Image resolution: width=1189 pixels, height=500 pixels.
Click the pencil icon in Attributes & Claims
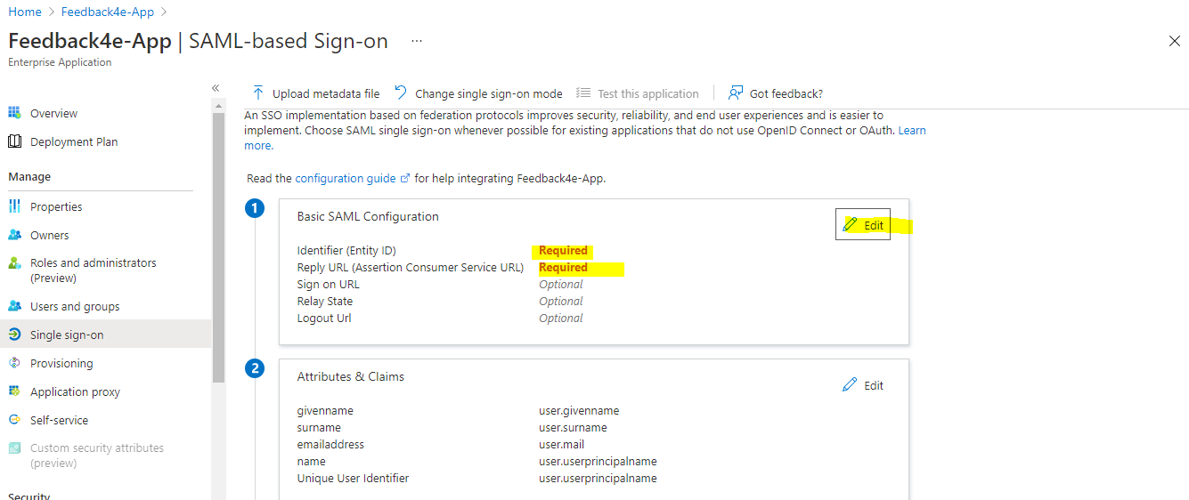[851, 385]
